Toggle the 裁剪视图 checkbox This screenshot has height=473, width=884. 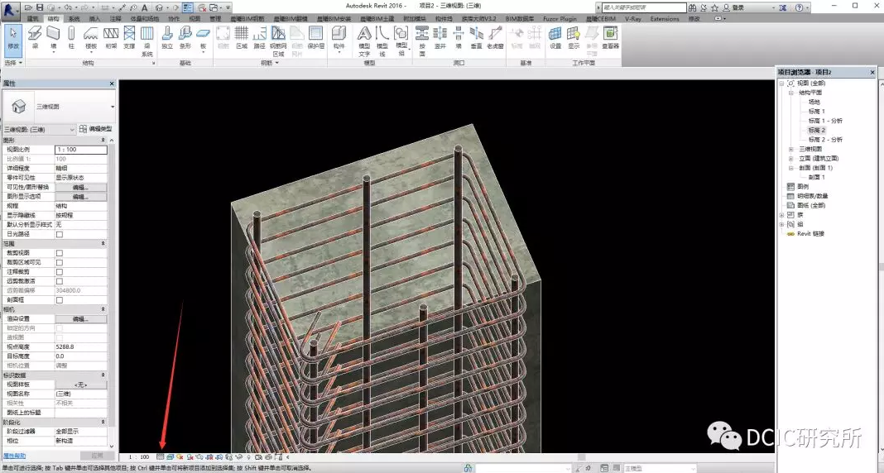[x=60, y=253]
